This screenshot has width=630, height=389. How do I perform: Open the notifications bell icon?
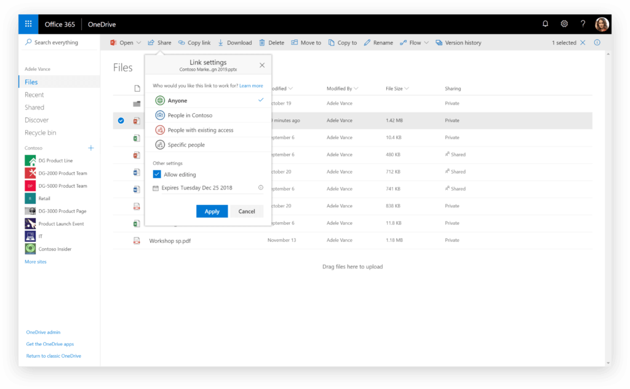tap(545, 23)
